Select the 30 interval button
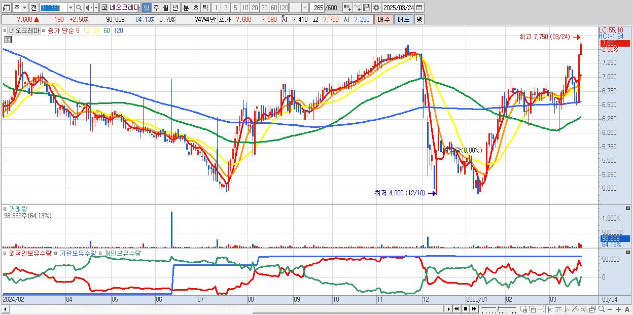The width and height of the screenshot is (633, 315). click(x=264, y=8)
